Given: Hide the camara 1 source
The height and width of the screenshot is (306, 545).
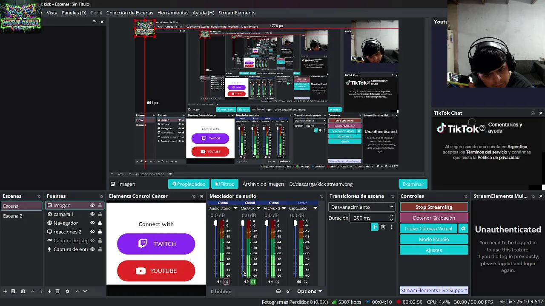Looking at the screenshot, I should click(92, 214).
